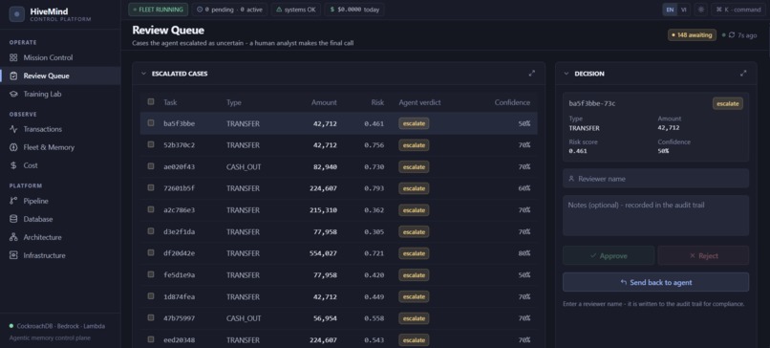The image size is (770, 348).
Task: Select the 47b75997 CASH_OUT row
Action: coord(339,318)
